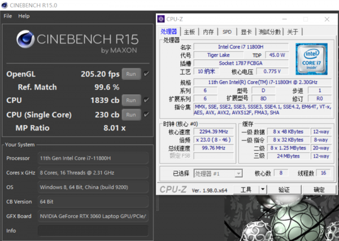This screenshot has width=339, height=241.
Task: Toggle the OpenGL test checkmark
Action: [147, 74]
